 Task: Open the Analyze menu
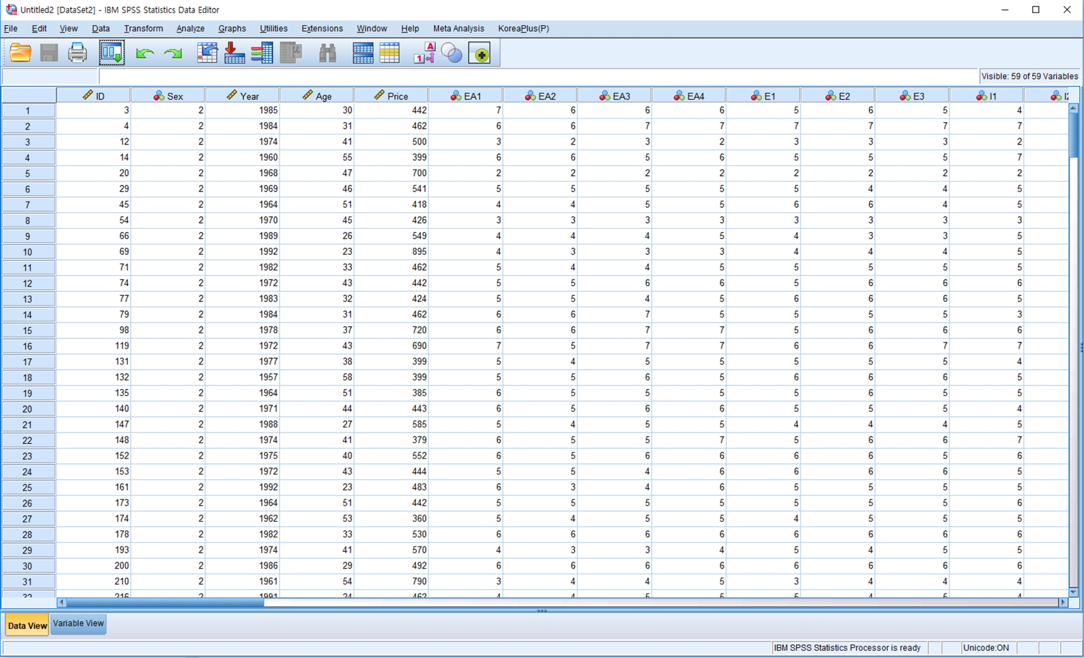190,29
